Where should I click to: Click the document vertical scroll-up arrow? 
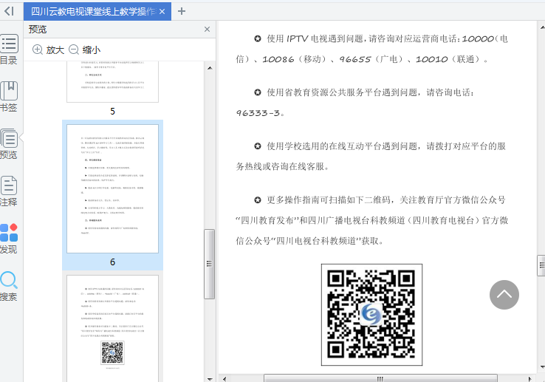tap(542, 27)
